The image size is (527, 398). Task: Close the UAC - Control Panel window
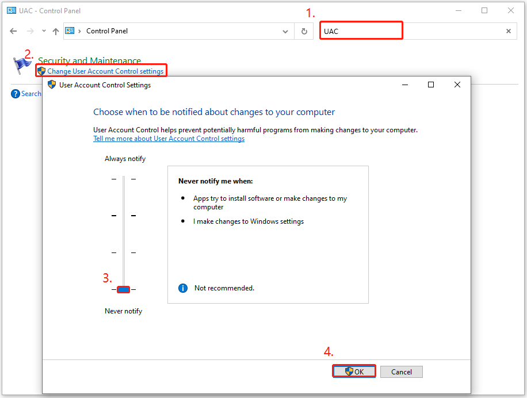coord(511,11)
